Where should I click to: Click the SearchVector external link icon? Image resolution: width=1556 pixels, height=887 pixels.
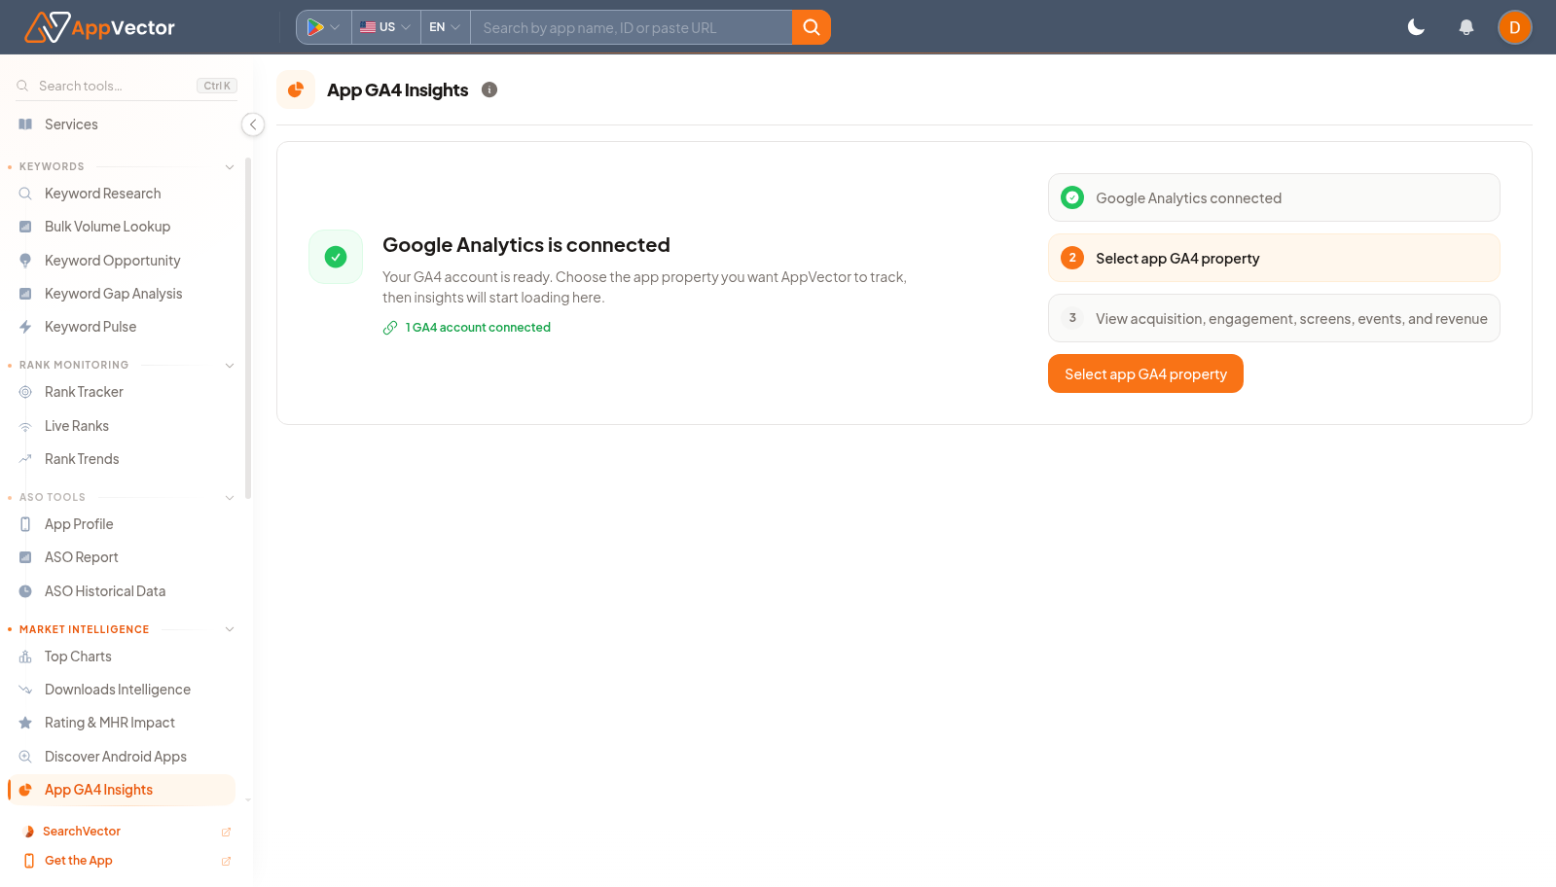pyautogui.click(x=226, y=832)
